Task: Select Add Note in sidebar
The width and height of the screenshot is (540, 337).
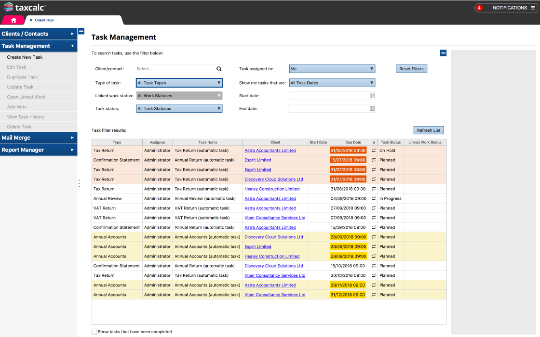Action: [x=39, y=107]
